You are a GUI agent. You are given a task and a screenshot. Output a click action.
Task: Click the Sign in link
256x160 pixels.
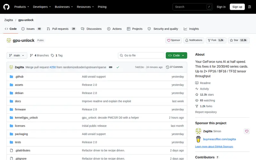coord(221,7)
